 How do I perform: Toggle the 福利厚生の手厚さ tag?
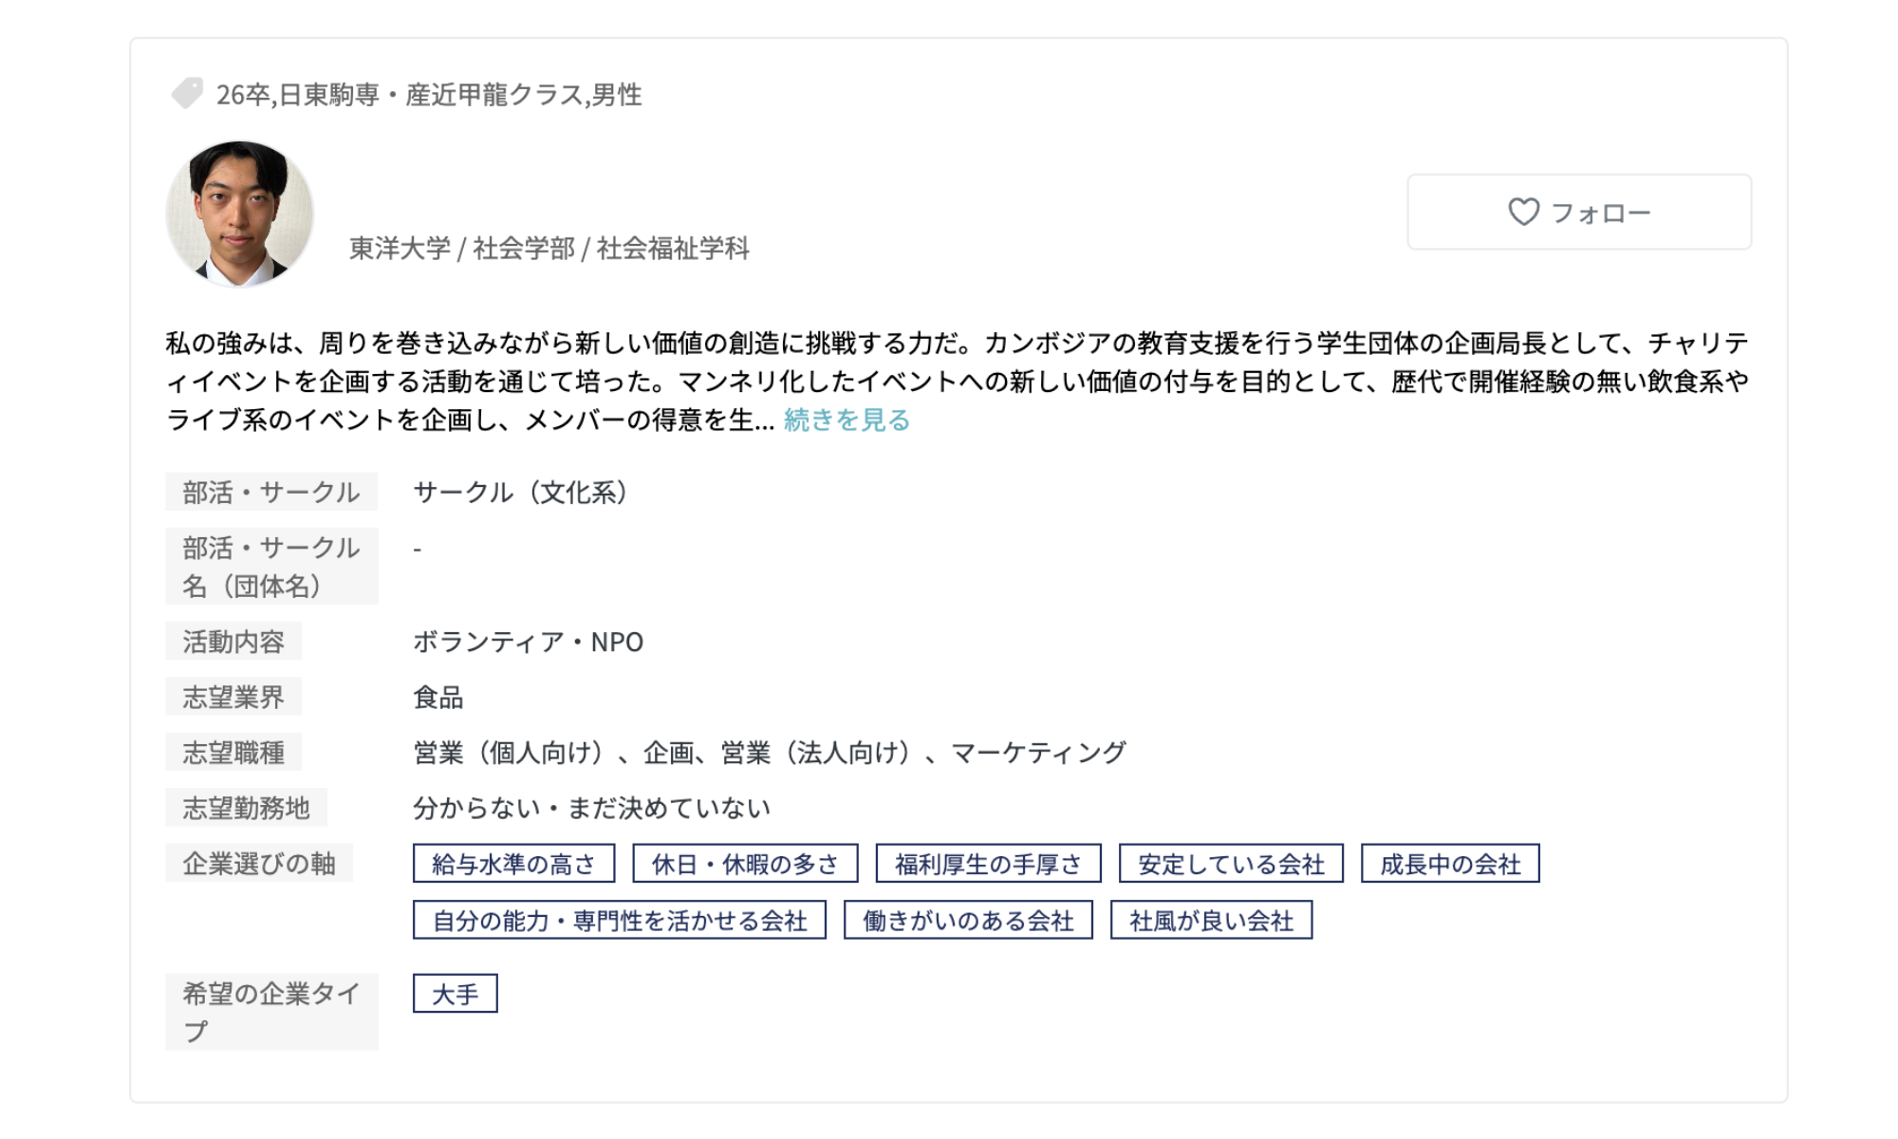(x=988, y=864)
